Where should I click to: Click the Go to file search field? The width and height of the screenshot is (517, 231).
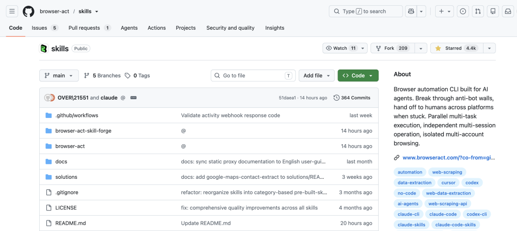253,76
